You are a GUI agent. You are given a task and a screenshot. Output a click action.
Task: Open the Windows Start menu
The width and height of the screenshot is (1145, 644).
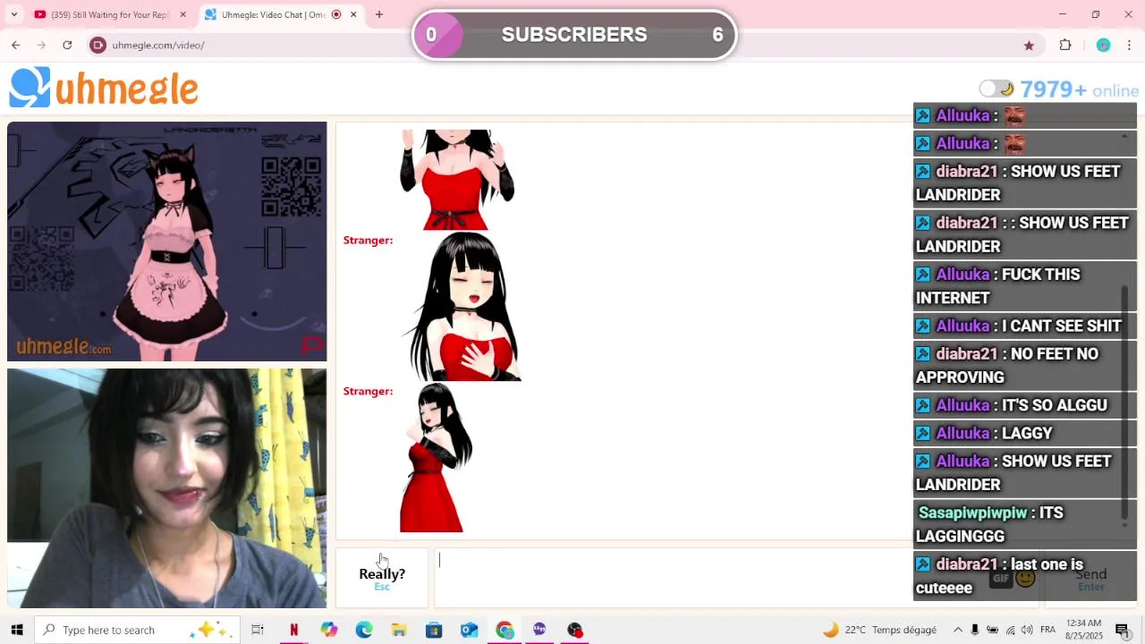coord(16,630)
